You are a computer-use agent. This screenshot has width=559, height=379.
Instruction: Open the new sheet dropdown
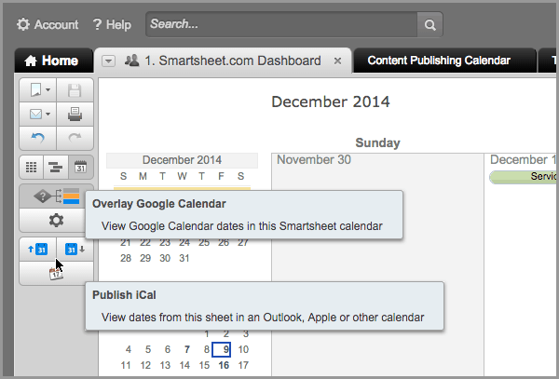(38, 90)
